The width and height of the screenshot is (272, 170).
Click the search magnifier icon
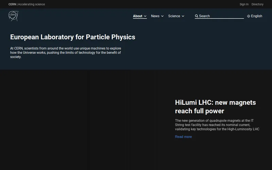pyautogui.click(x=197, y=16)
